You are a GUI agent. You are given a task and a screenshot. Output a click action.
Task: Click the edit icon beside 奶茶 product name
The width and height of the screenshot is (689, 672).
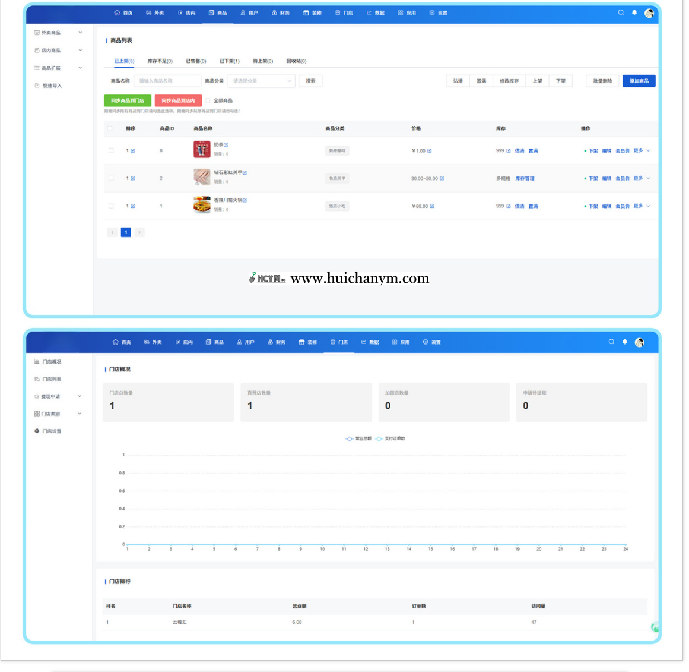(226, 145)
